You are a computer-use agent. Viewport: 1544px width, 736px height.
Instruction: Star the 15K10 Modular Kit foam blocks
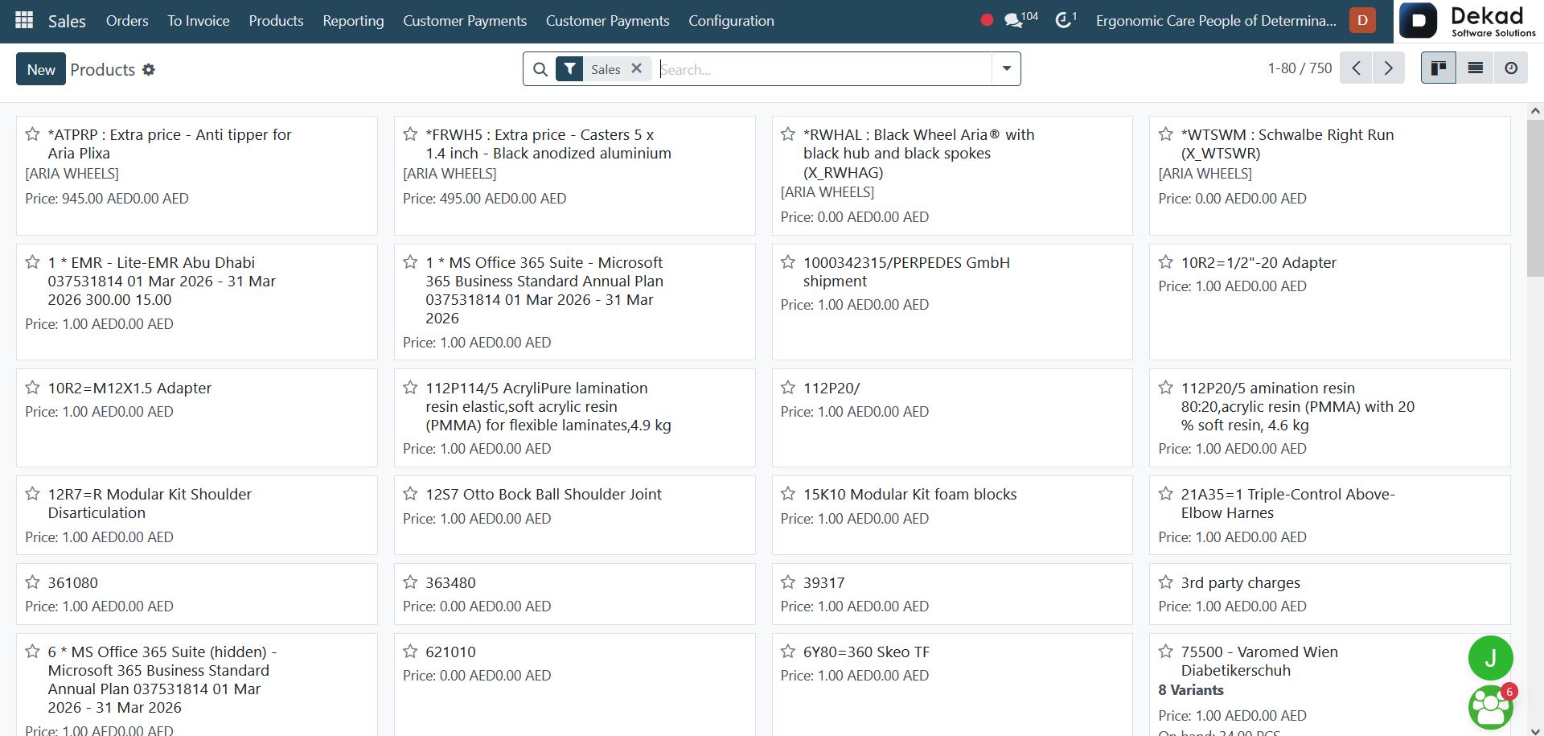tap(788, 494)
